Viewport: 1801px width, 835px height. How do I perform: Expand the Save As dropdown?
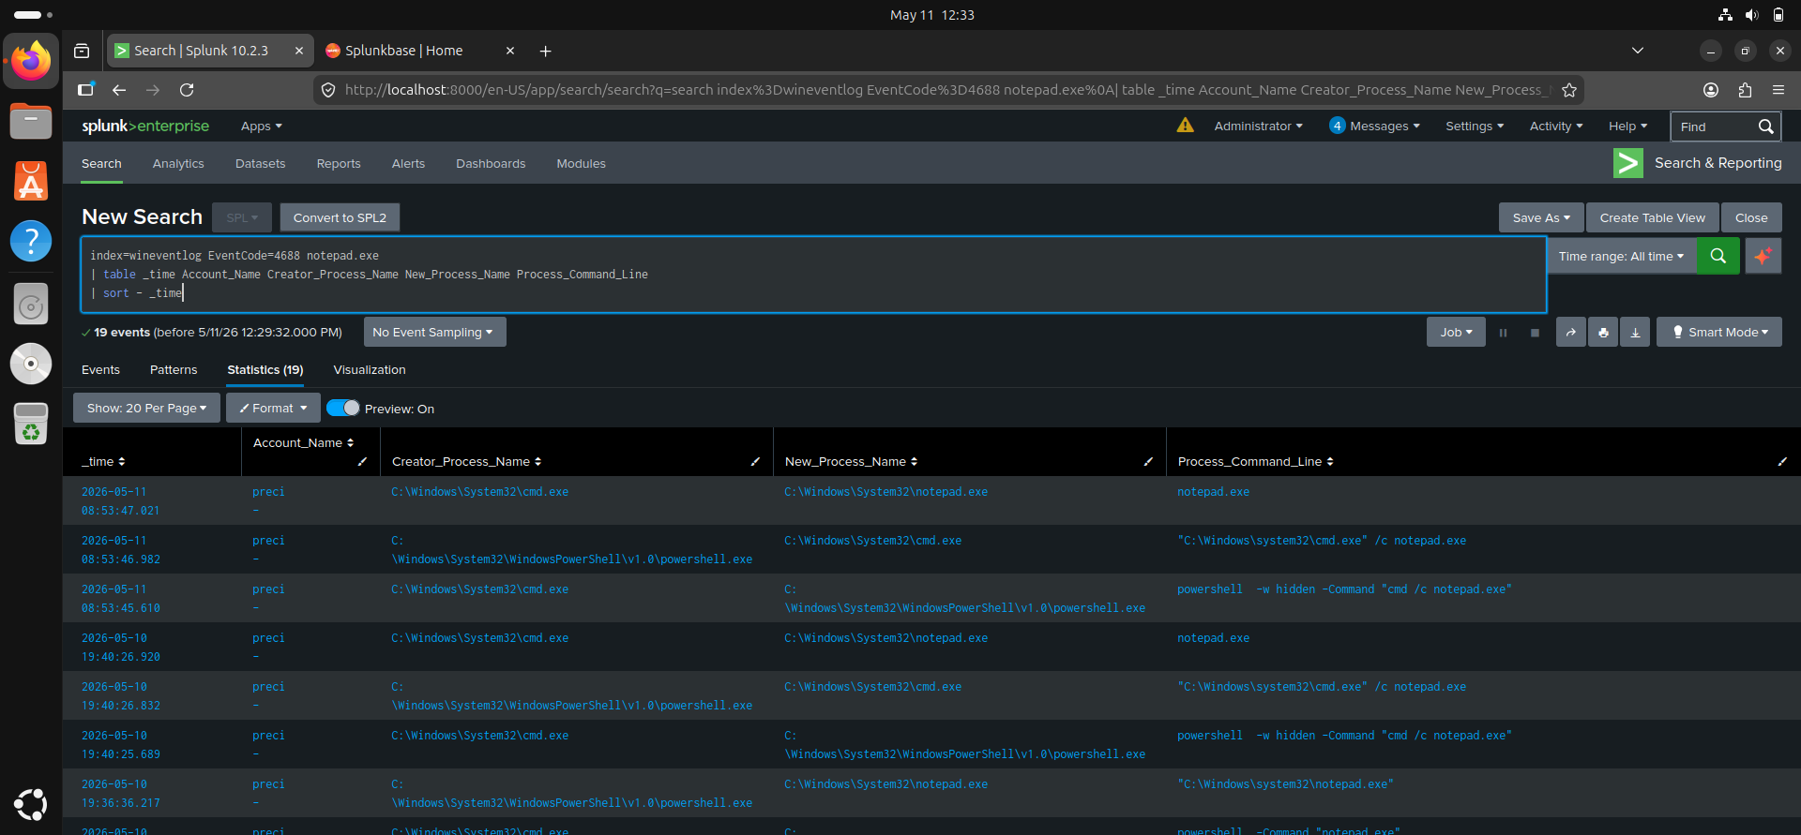tap(1541, 218)
